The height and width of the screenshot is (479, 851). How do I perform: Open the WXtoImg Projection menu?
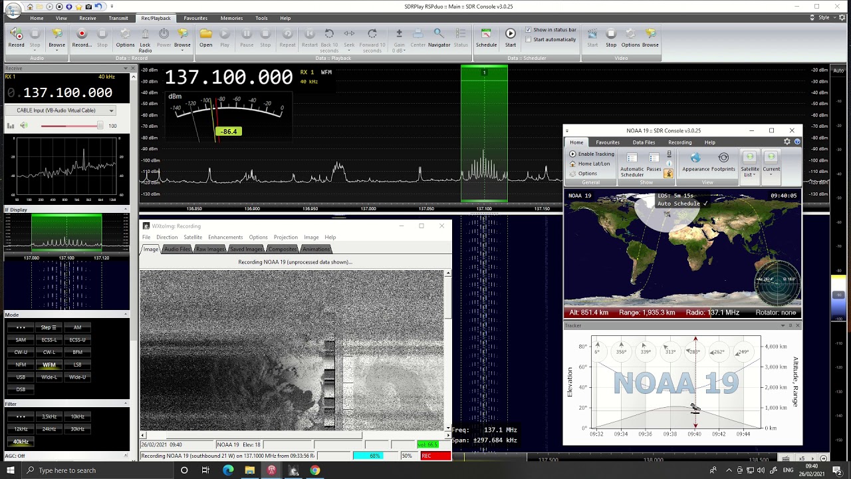(286, 237)
